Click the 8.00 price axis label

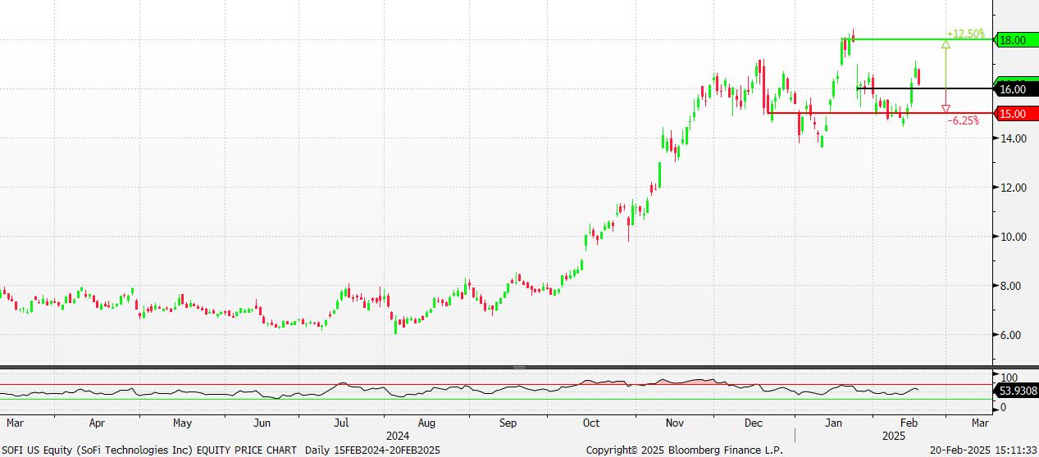click(1012, 286)
